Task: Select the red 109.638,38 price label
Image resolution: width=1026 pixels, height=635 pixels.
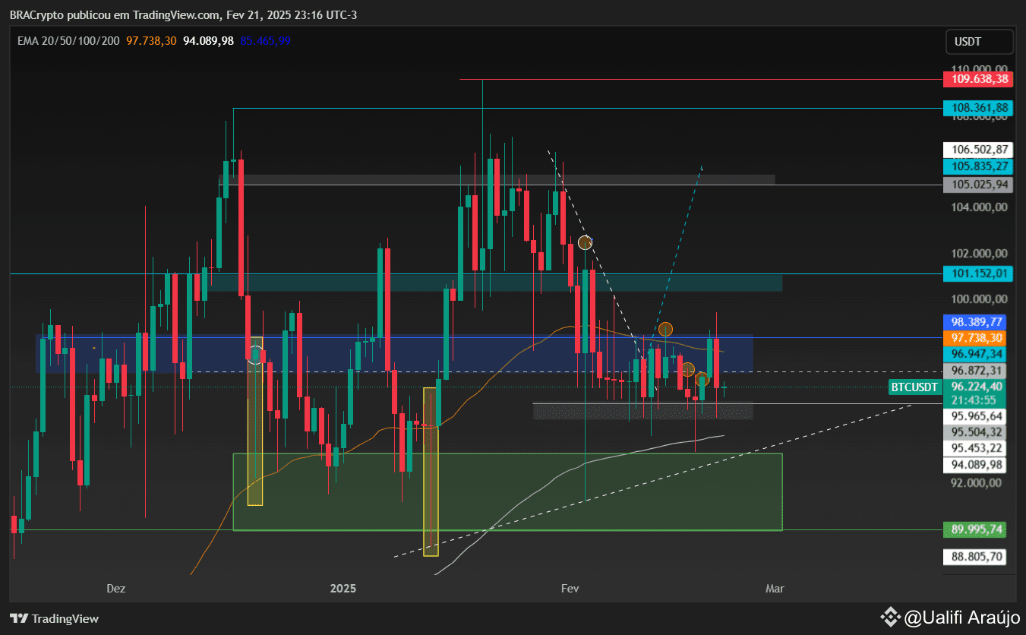Action: point(977,78)
